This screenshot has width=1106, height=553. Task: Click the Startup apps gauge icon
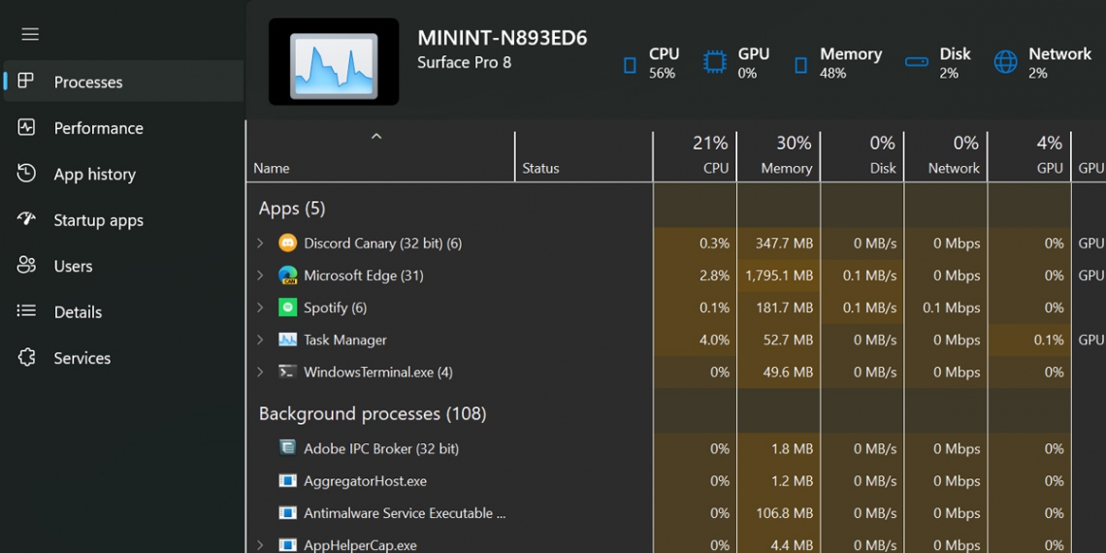pos(26,219)
